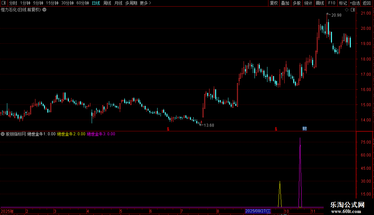This screenshot has width=374, height=215.
Task: Click the 18.00 price axis label
Action: 366,59
